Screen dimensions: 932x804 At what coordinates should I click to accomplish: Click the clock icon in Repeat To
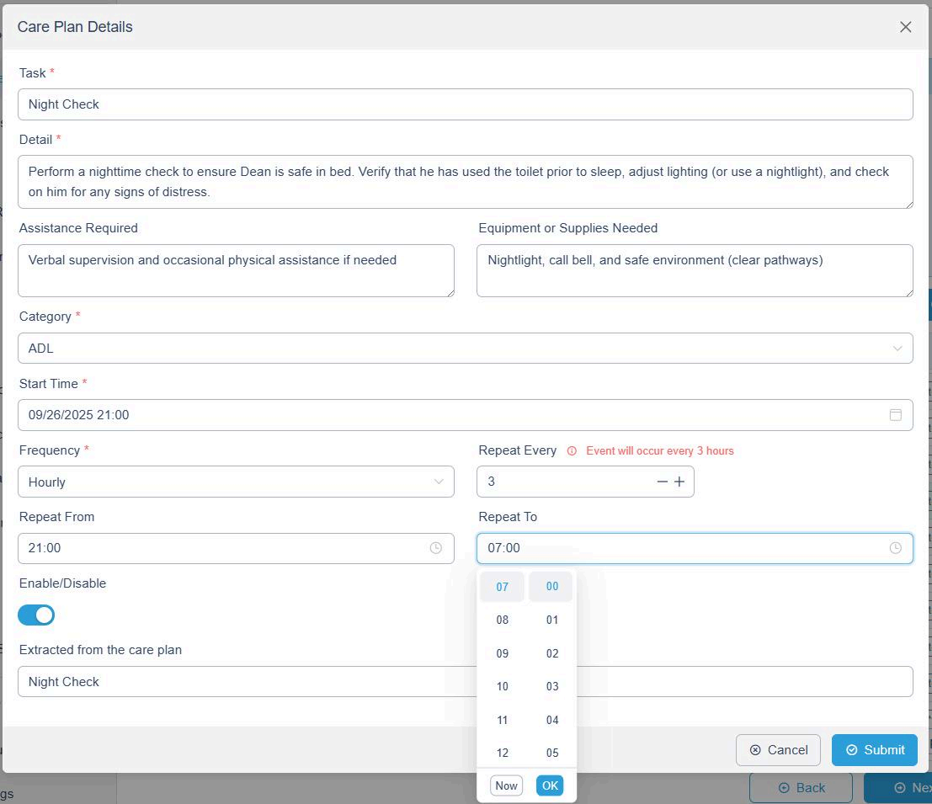click(x=896, y=548)
